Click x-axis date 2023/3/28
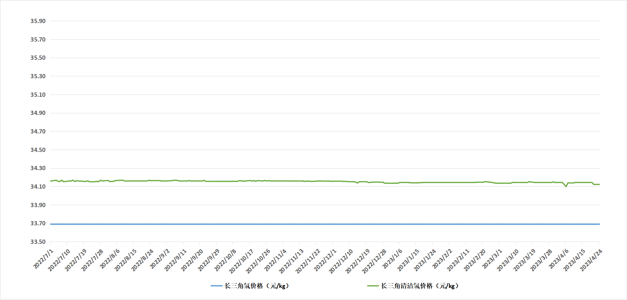627x300 pixels. [x=541, y=260]
